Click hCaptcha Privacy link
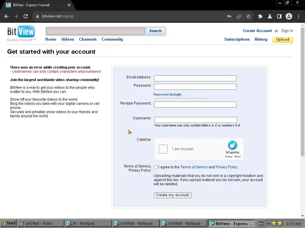The height and width of the screenshot is (228, 305). (x=228, y=157)
